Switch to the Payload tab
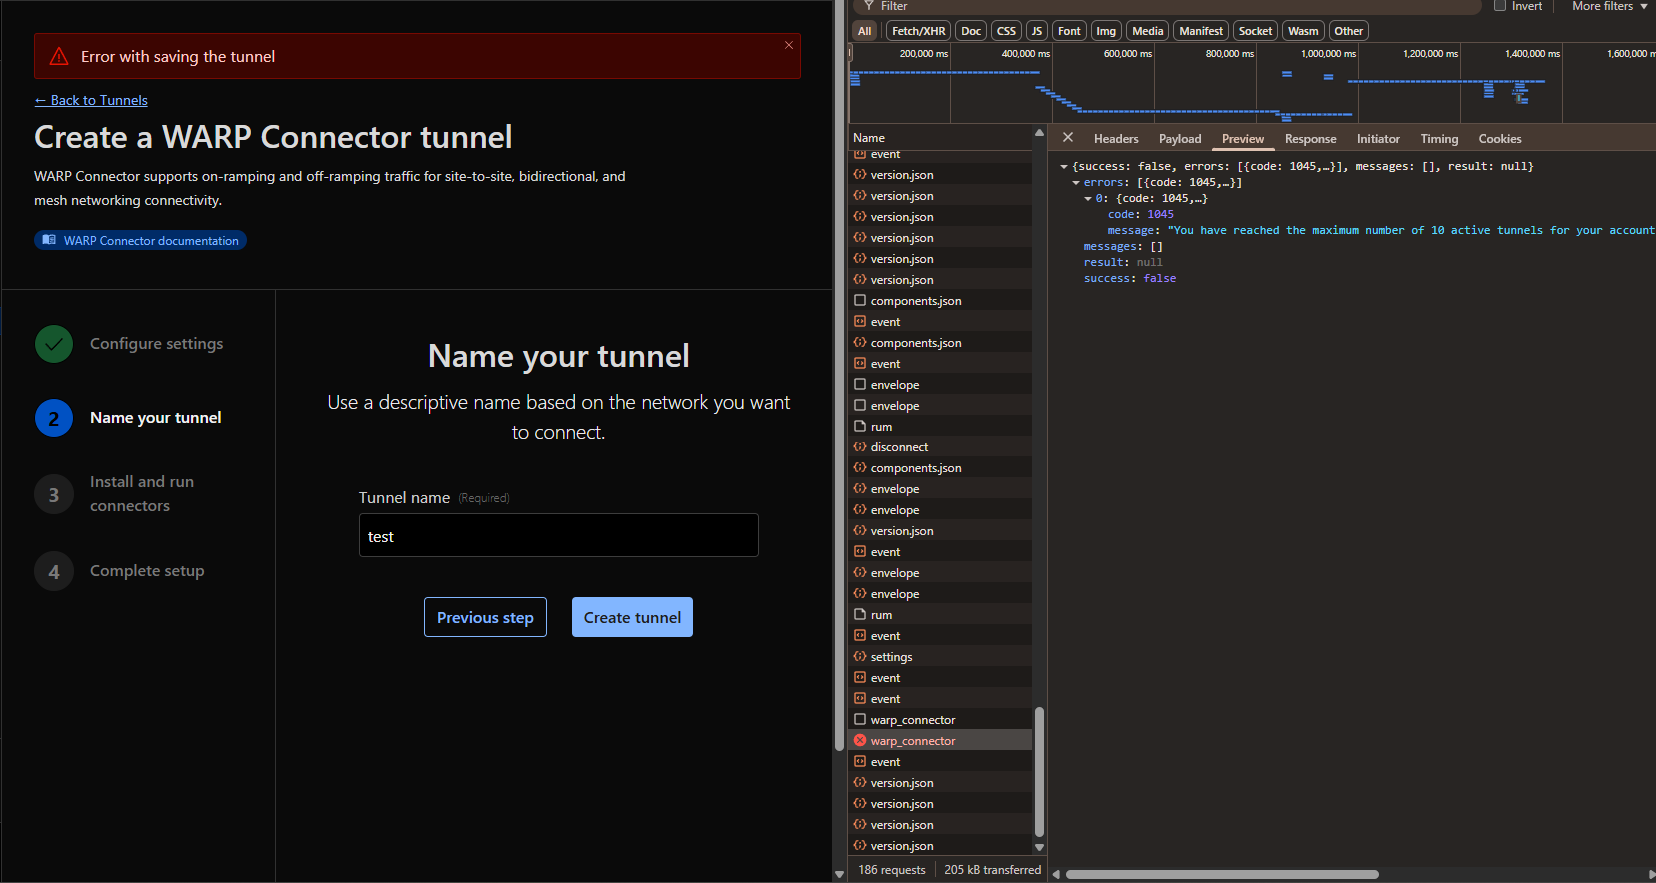Image resolution: width=1656 pixels, height=883 pixels. [1180, 139]
